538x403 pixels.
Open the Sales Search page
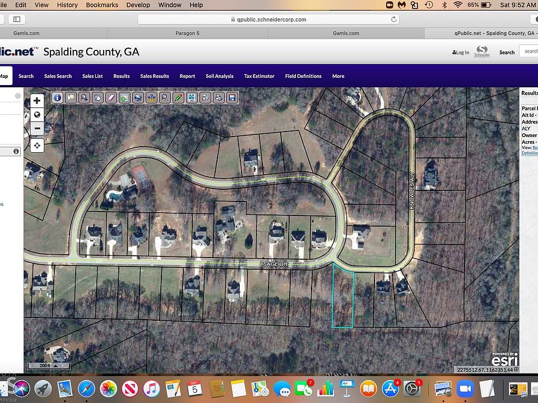[58, 76]
